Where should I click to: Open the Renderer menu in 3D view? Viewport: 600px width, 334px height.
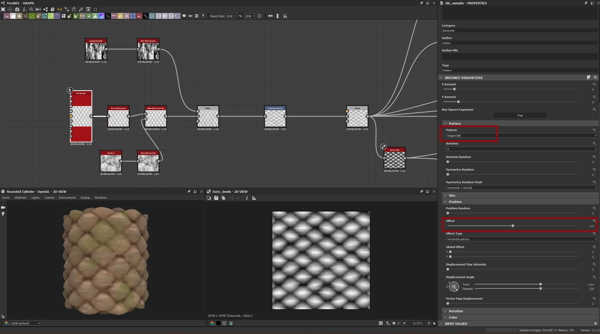pos(101,198)
